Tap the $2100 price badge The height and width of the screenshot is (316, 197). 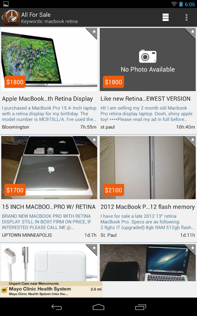point(114,190)
